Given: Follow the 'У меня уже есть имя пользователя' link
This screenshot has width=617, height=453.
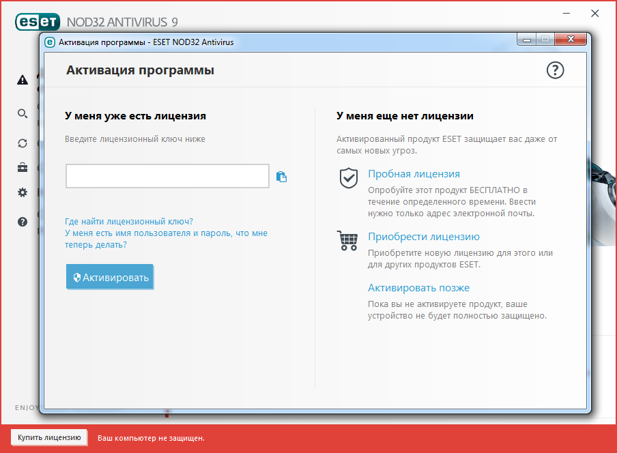Looking at the screenshot, I should pyautogui.click(x=166, y=233).
